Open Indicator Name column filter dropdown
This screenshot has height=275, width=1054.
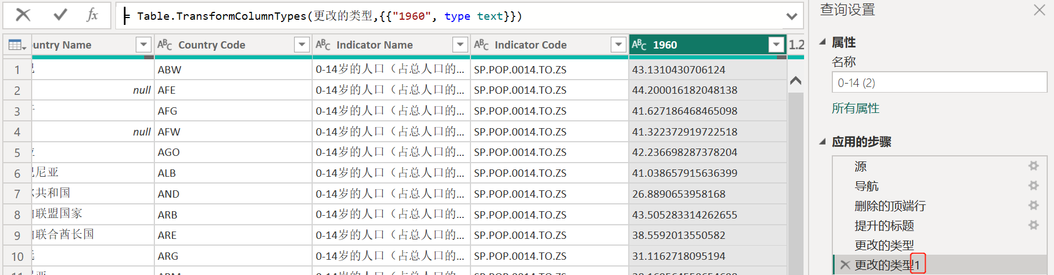460,45
